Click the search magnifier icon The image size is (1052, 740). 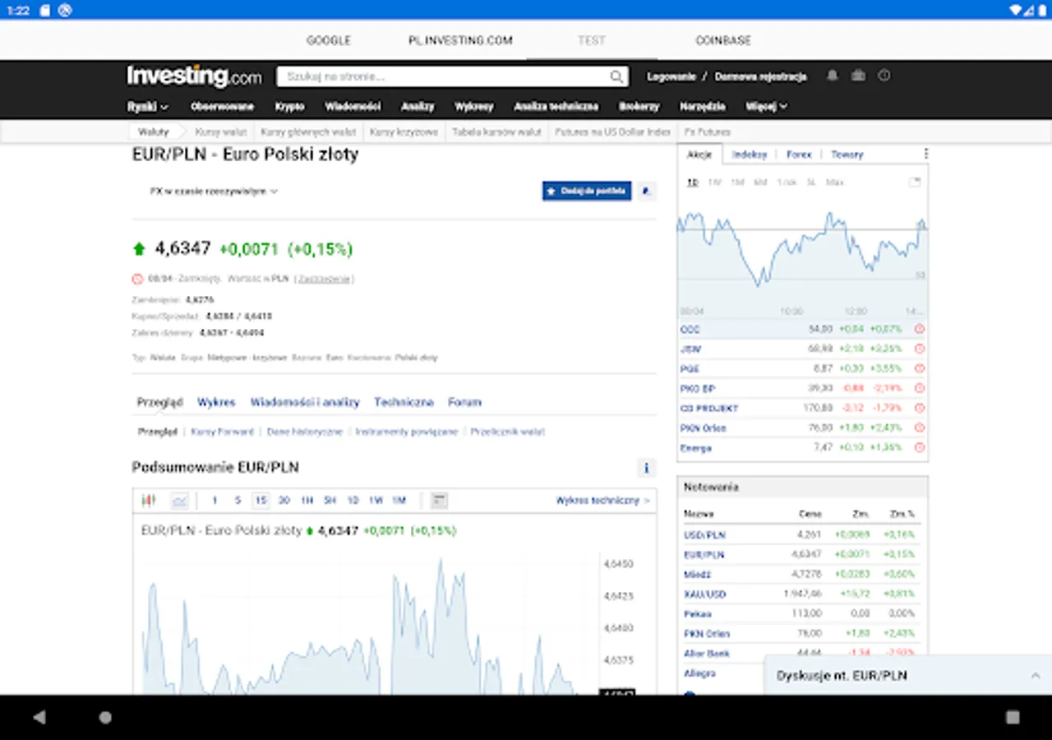[x=616, y=76]
